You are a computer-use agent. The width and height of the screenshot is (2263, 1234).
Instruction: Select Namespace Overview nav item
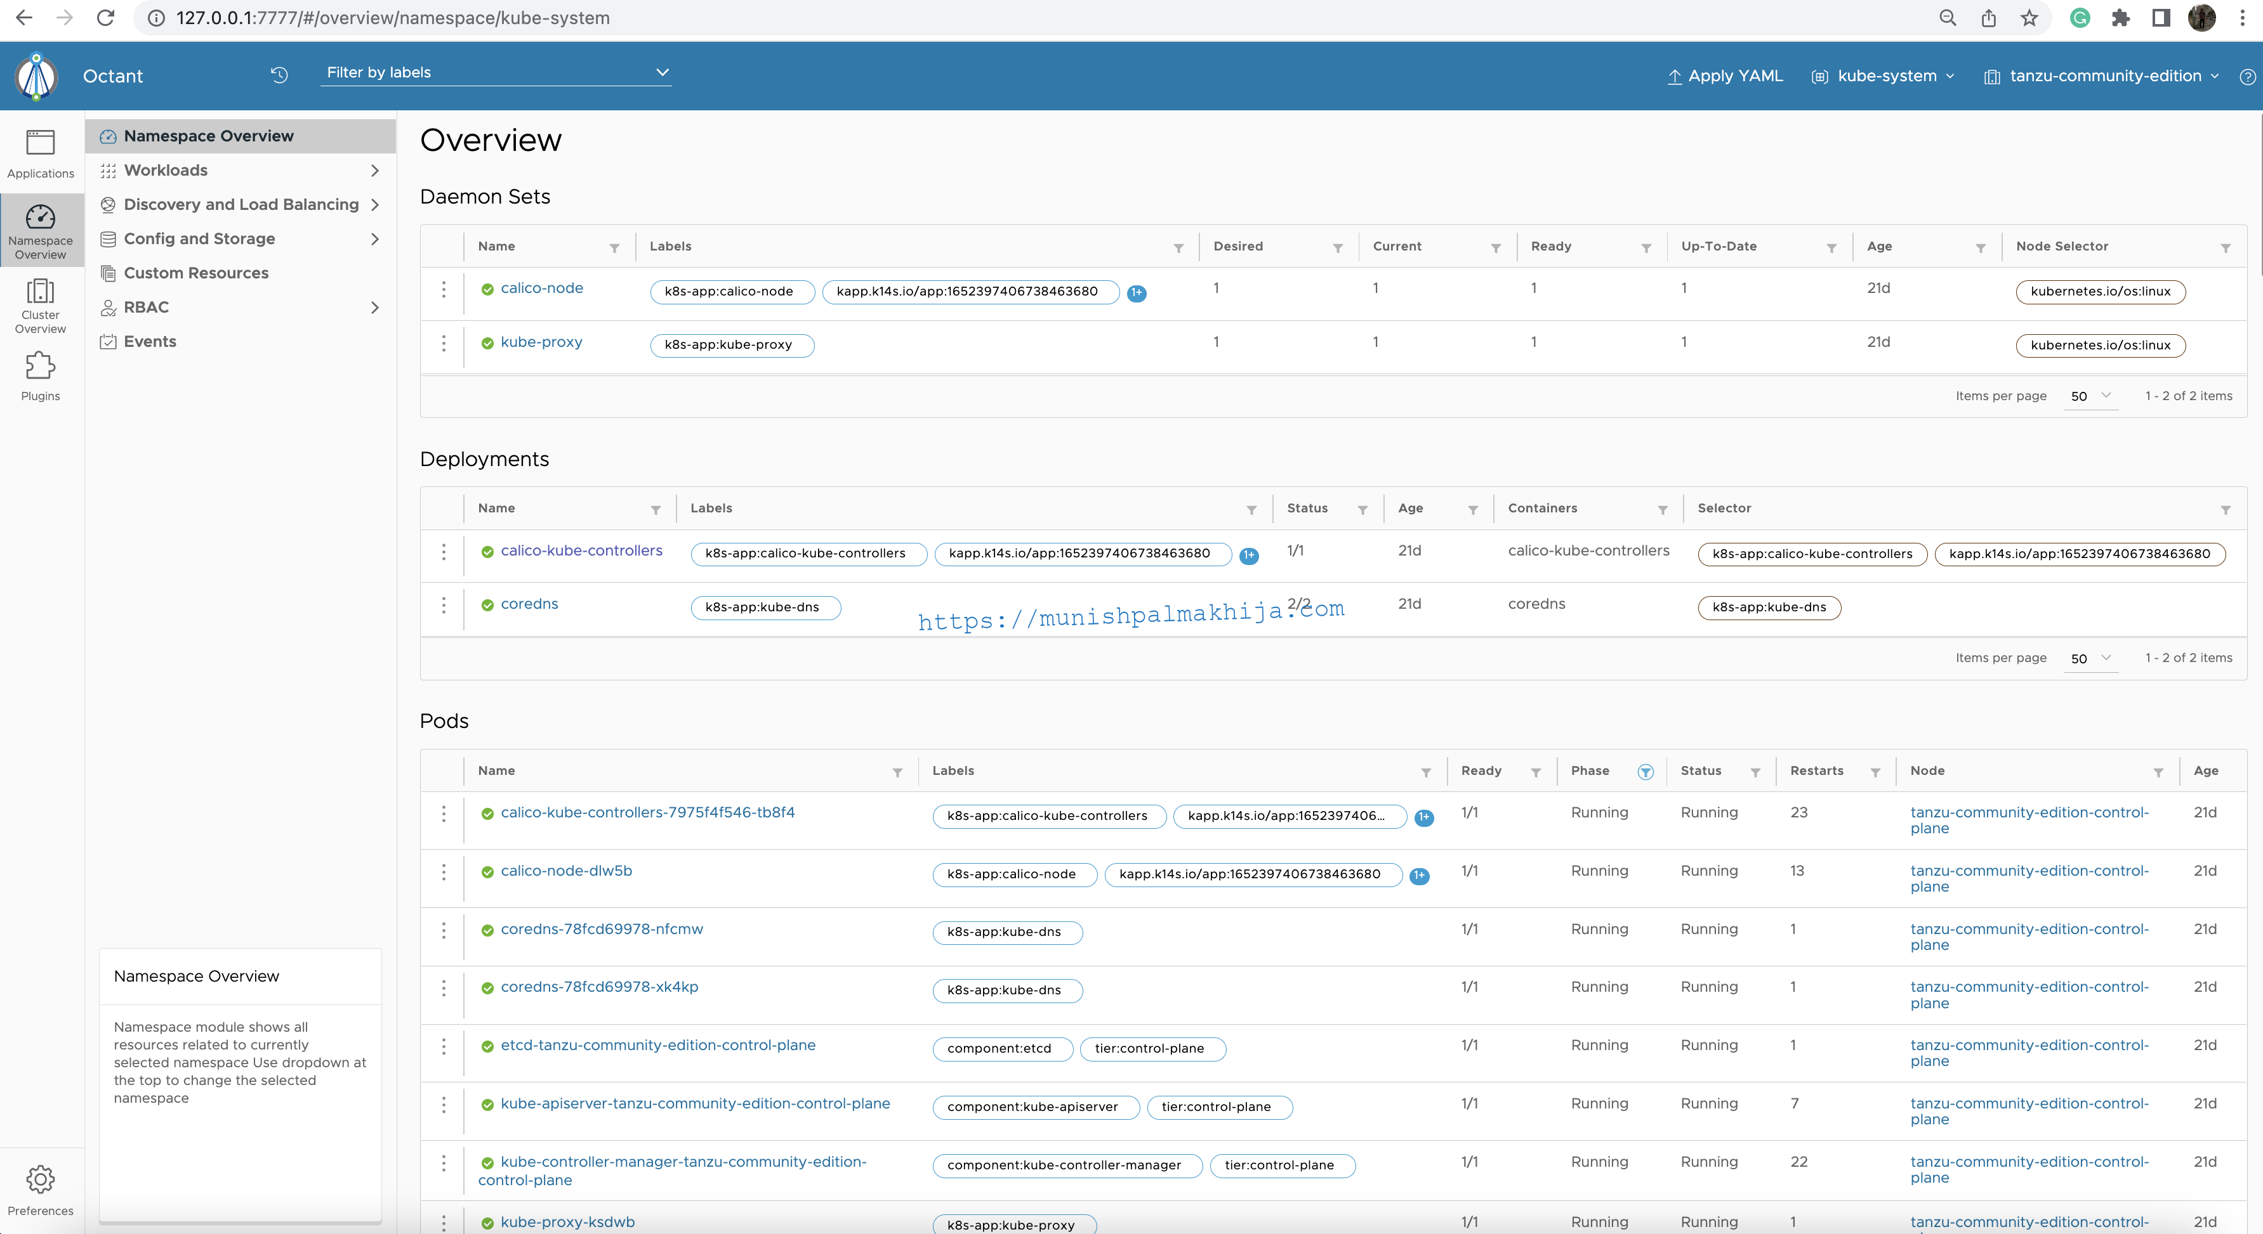tap(240, 136)
